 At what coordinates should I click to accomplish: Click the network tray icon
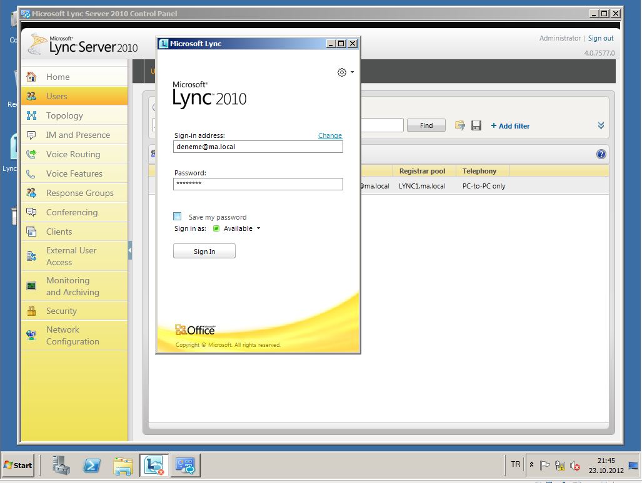tap(559, 466)
